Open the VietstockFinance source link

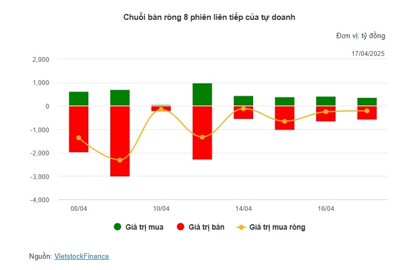pos(82,256)
